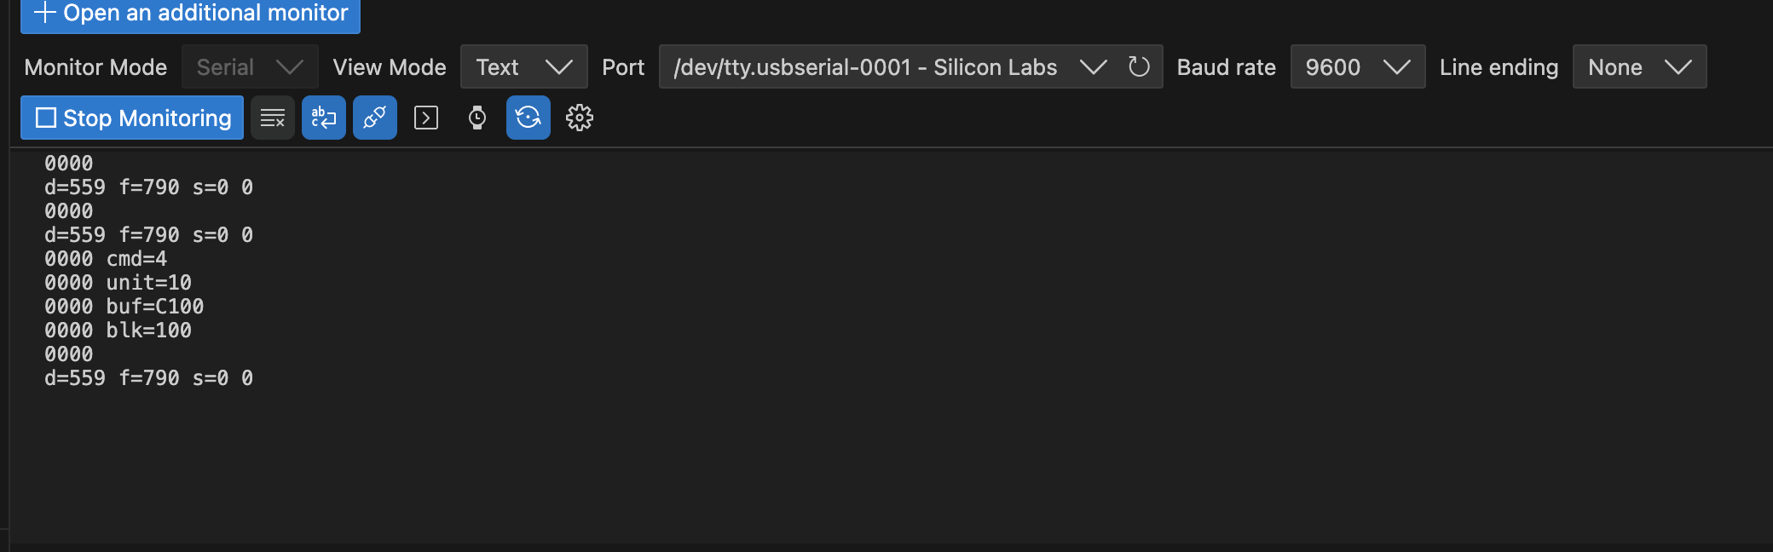The image size is (1773, 552).
Task: Click the last 'd=559 f=790' output line
Action: [x=148, y=378]
